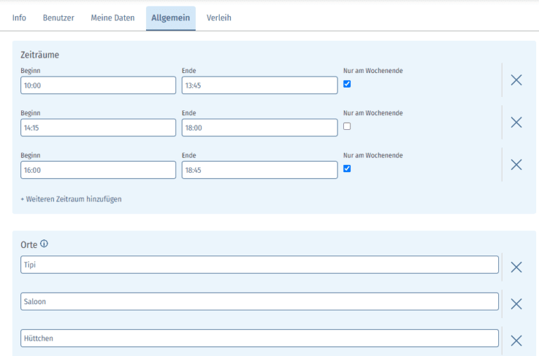Focus the Beginn field showing 10:00
The height and width of the screenshot is (356, 539).
click(98, 86)
